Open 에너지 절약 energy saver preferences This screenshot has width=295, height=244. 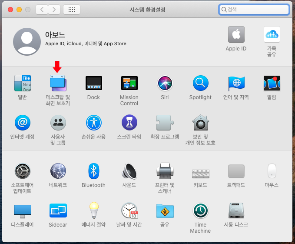(x=94, y=210)
